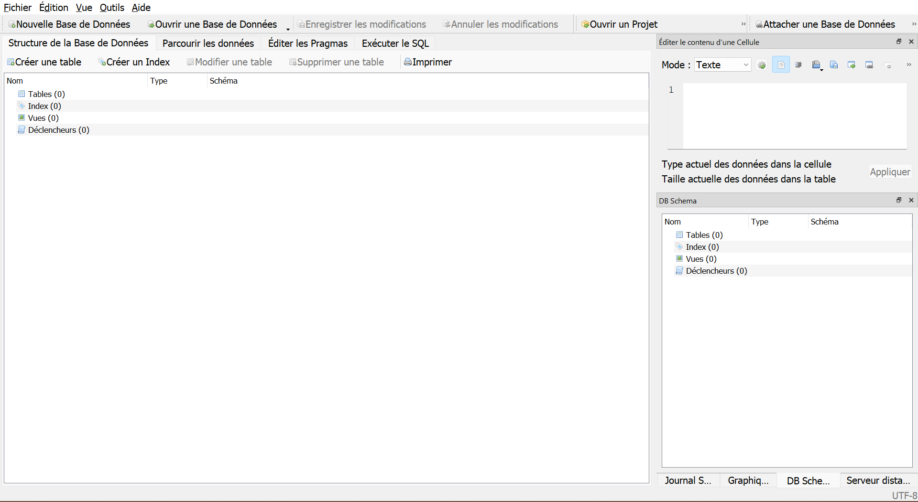The width and height of the screenshot is (918, 502).
Task: Open the Outils menu
Action: point(112,8)
